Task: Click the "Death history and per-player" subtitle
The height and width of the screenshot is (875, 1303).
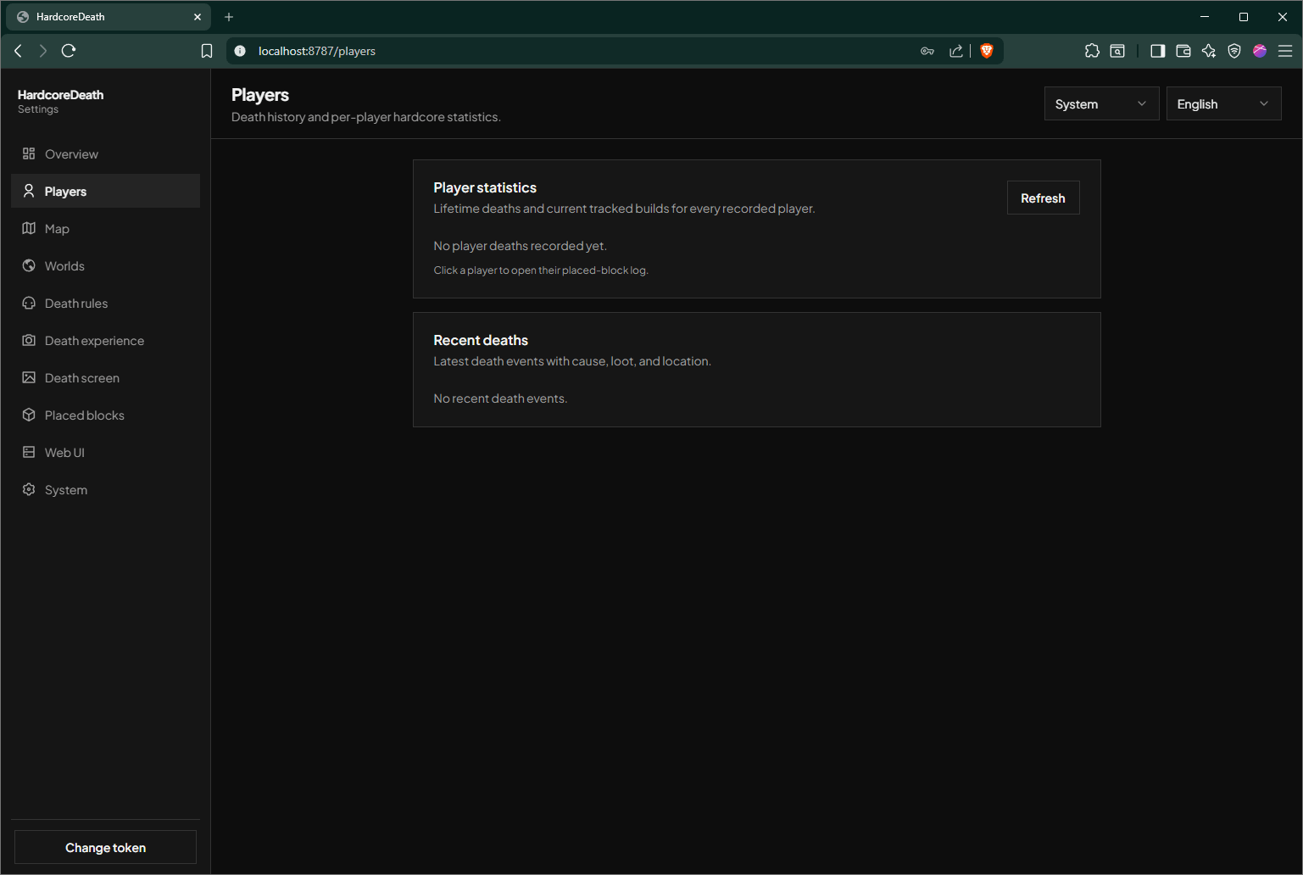Action: pyautogui.click(x=366, y=117)
